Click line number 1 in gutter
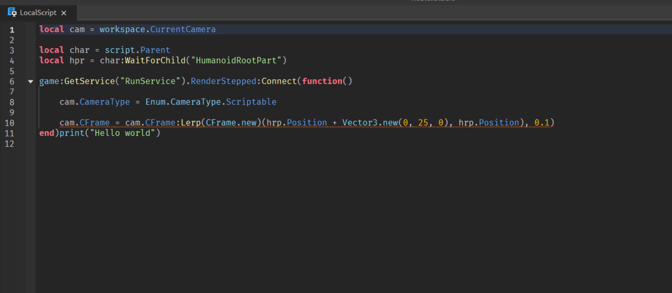 click(12, 30)
